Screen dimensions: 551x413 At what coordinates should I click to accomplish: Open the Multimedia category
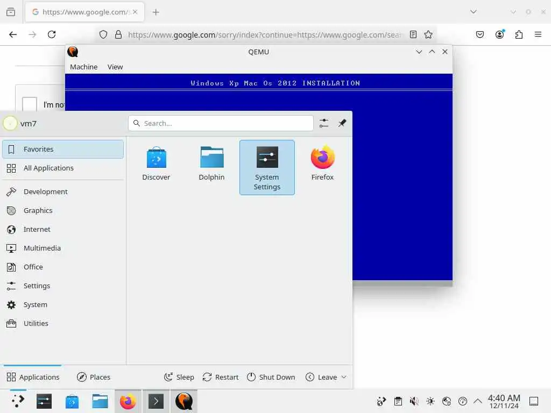[x=63, y=248]
